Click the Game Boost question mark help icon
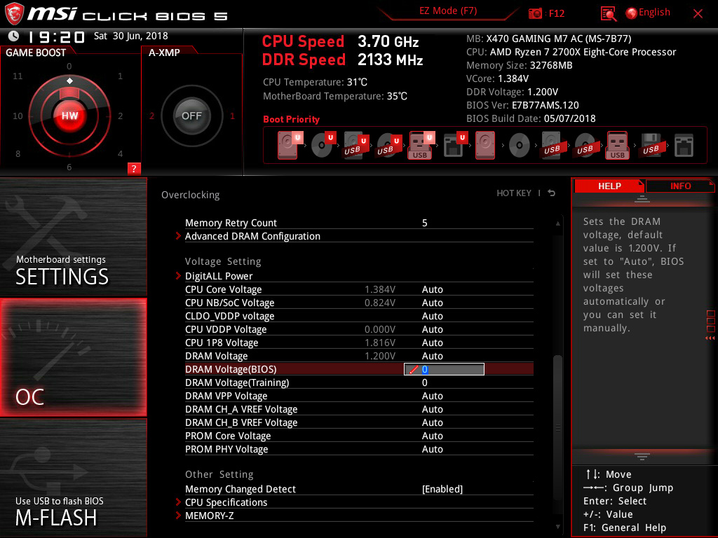The height and width of the screenshot is (538, 718). coord(134,168)
